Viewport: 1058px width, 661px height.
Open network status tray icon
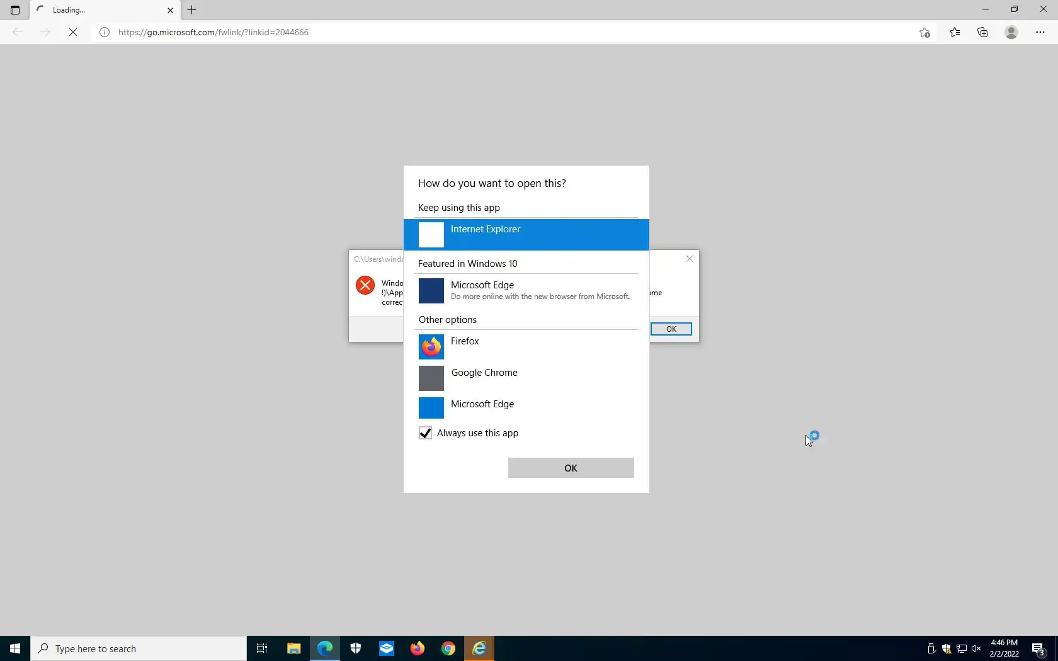tap(962, 648)
